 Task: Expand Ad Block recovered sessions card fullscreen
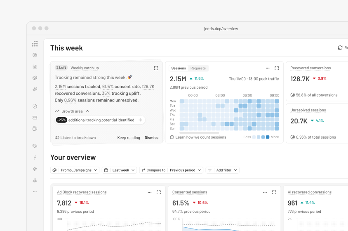click(159, 192)
